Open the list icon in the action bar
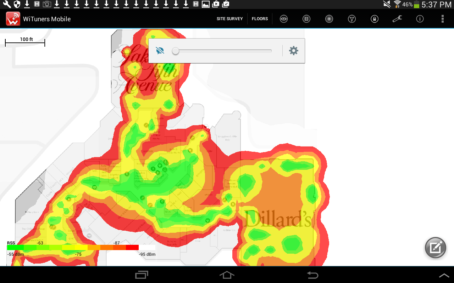Viewport: 454px width, 283px height. click(x=306, y=19)
